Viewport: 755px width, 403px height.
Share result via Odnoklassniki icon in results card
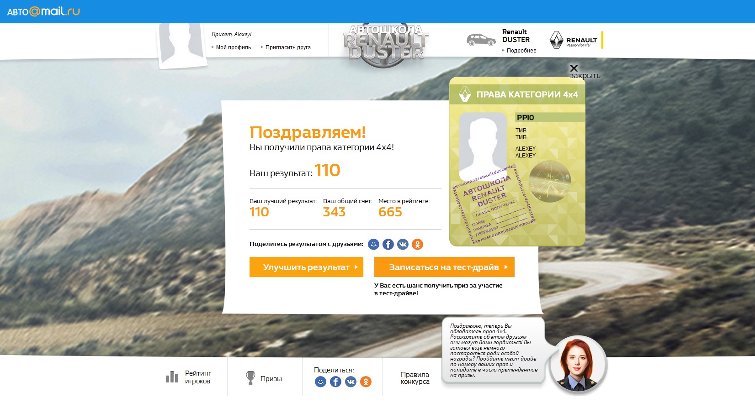(x=417, y=245)
